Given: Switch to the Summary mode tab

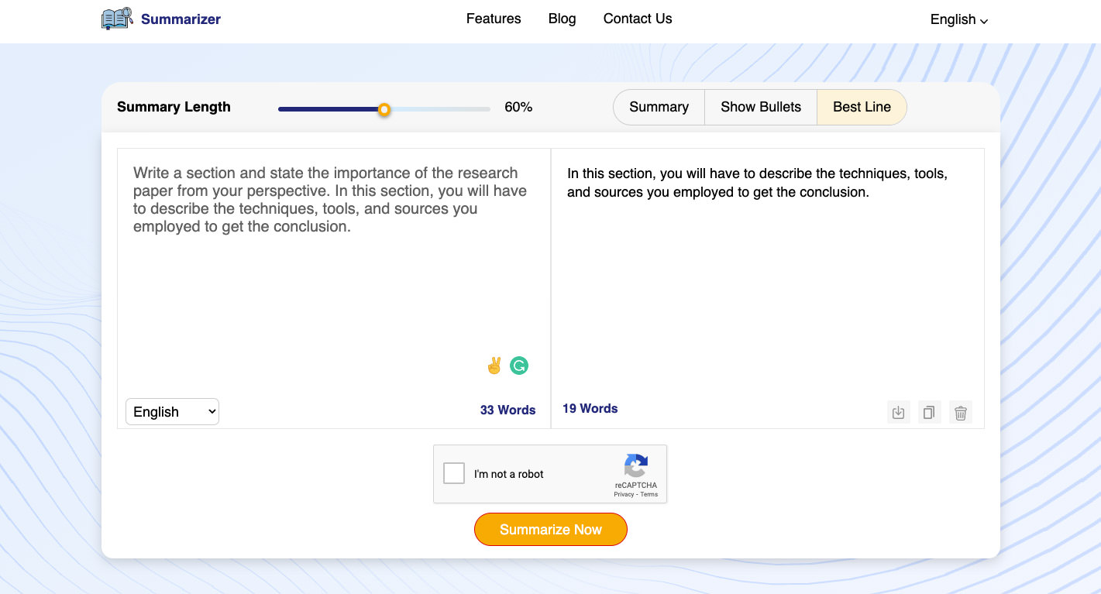Looking at the screenshot, I should click(659, 107).
